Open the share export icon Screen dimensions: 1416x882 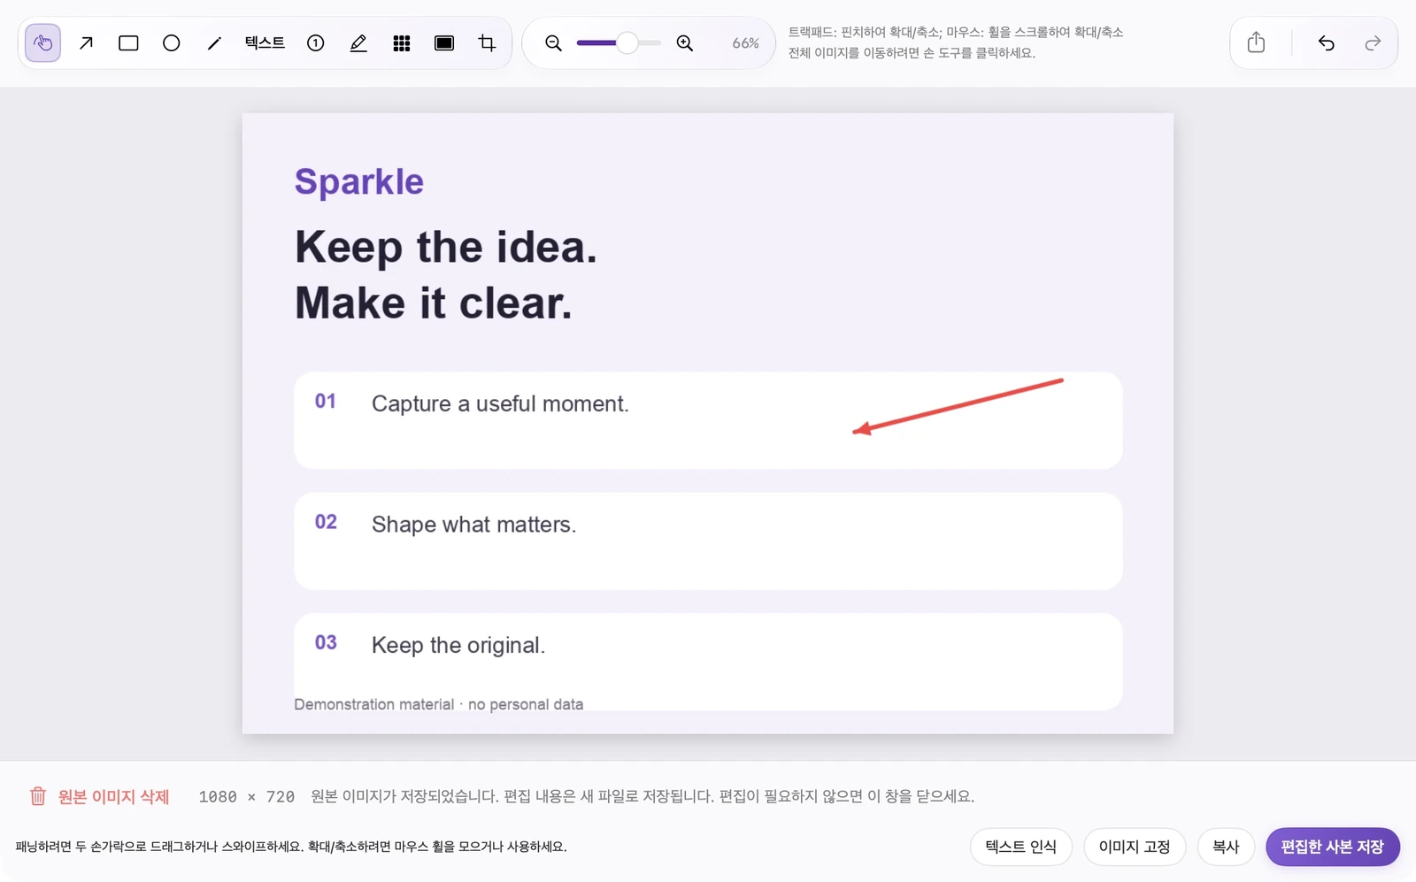1256,42
